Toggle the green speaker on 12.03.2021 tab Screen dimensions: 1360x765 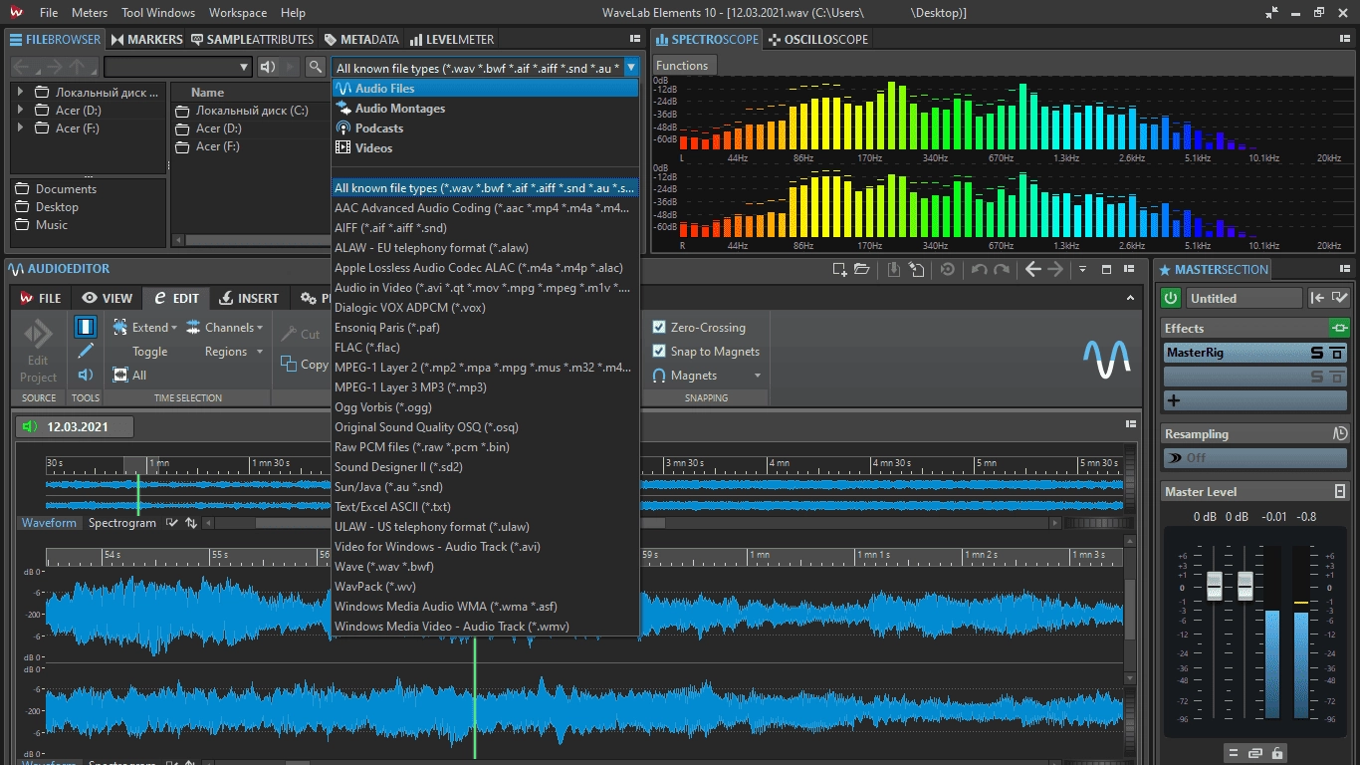pos(29,427)
